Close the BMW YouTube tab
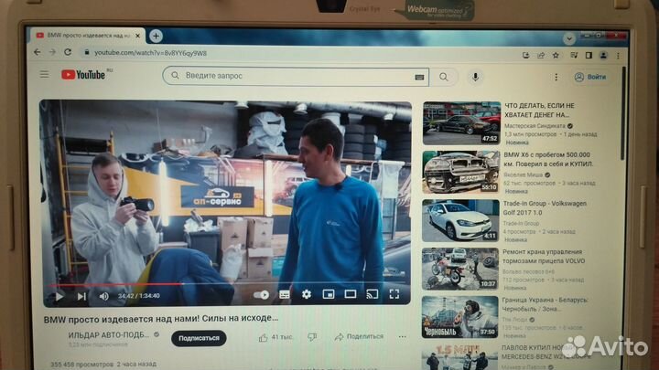This screenshot has width=659, height=370. tap(137, 36)
